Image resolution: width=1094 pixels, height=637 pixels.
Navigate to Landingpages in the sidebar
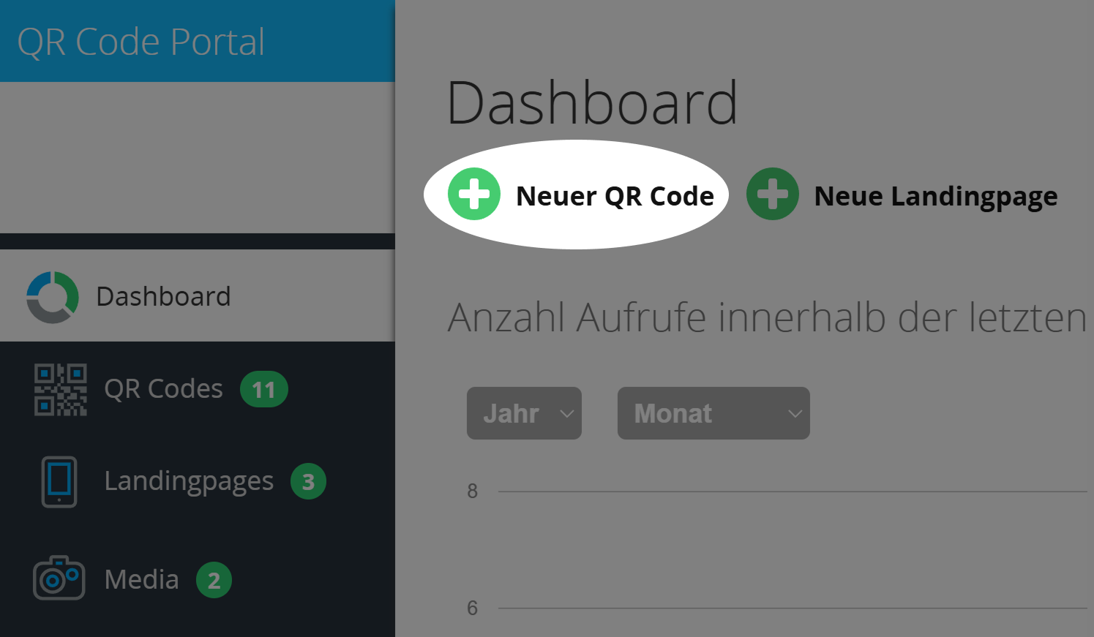189,481
